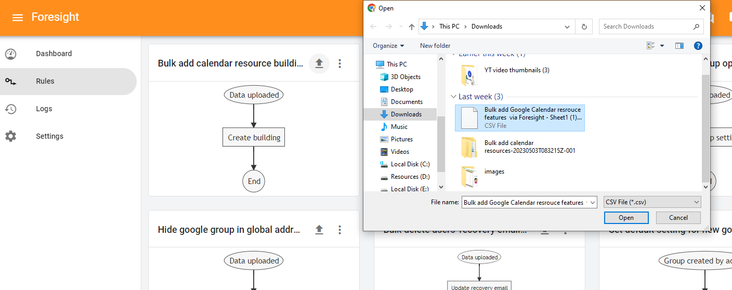Click the Logs history icon
732x290 pixels.
tap(11, 109)
